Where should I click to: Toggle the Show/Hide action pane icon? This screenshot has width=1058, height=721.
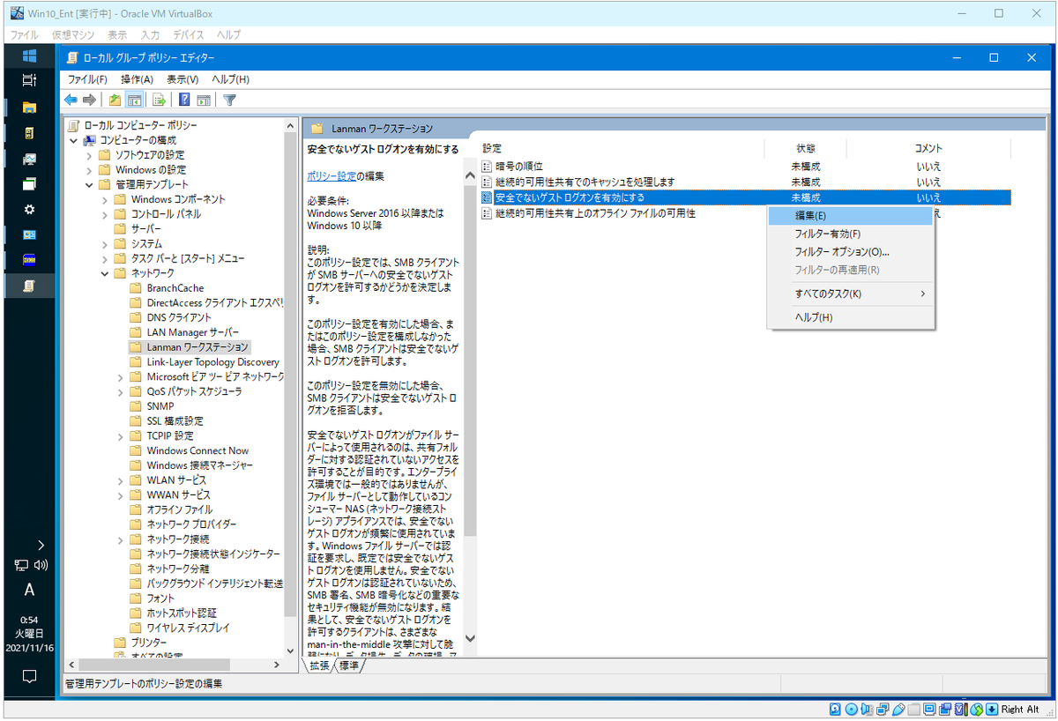click(204, 100)
